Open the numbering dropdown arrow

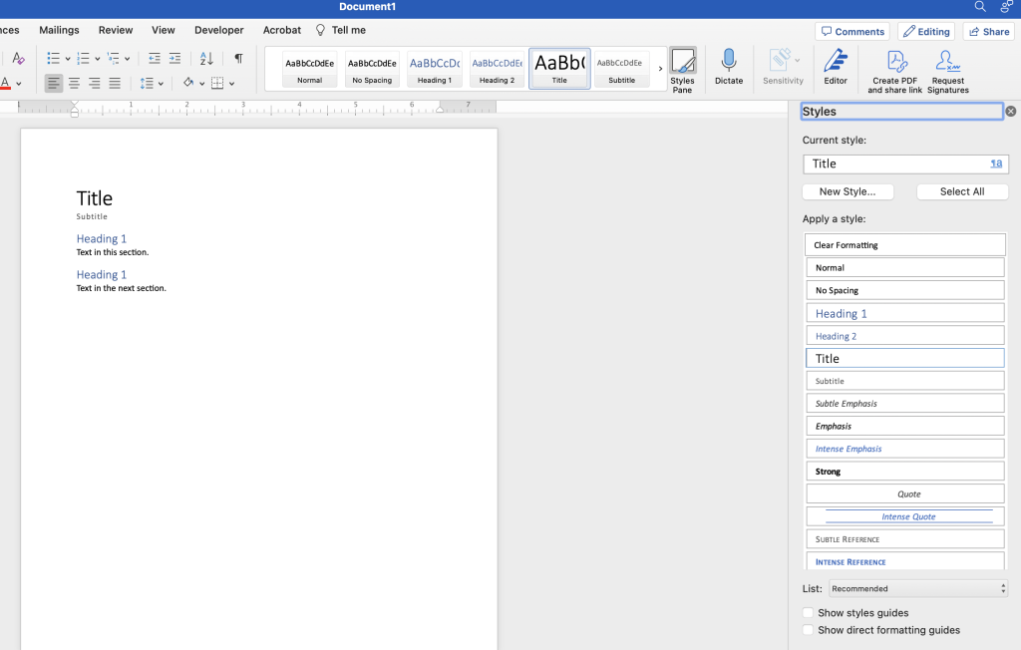coord(97,59)
